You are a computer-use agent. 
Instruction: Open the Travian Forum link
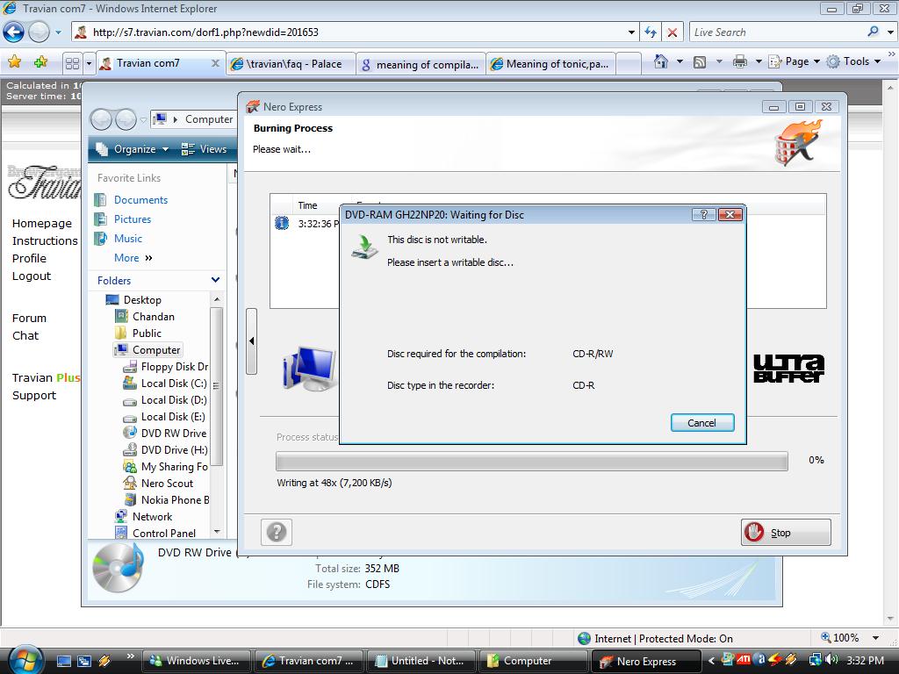29,318
